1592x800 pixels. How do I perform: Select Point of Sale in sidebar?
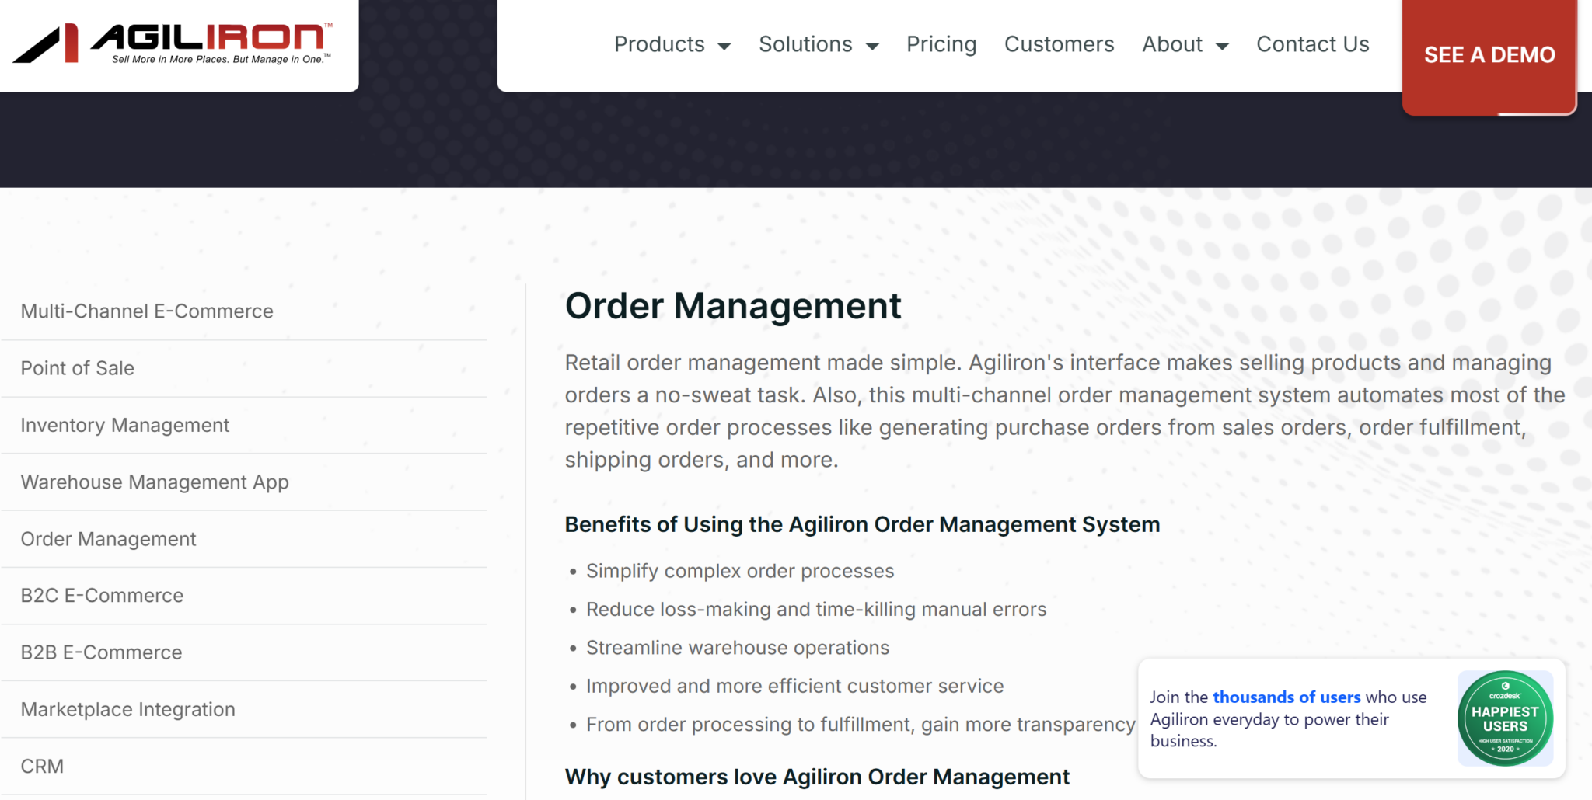[77, 367]
